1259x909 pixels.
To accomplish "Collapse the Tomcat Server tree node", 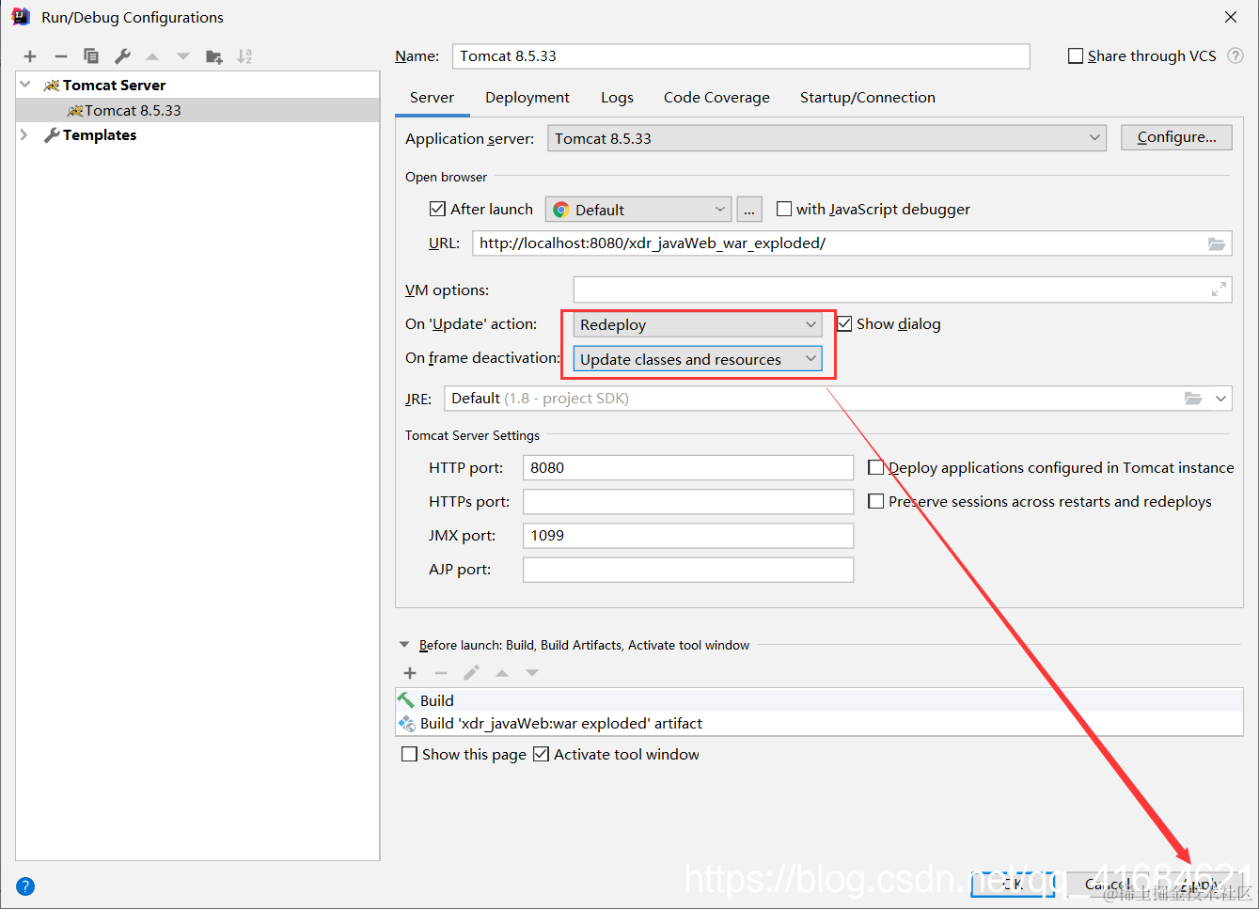I will click(x=25, y=85).
